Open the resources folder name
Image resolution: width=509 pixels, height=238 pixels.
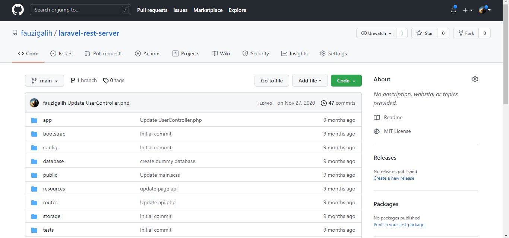point(54,189)
